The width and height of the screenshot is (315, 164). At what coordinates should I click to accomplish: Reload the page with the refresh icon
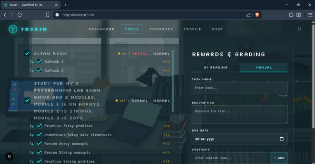coord(20,15)
